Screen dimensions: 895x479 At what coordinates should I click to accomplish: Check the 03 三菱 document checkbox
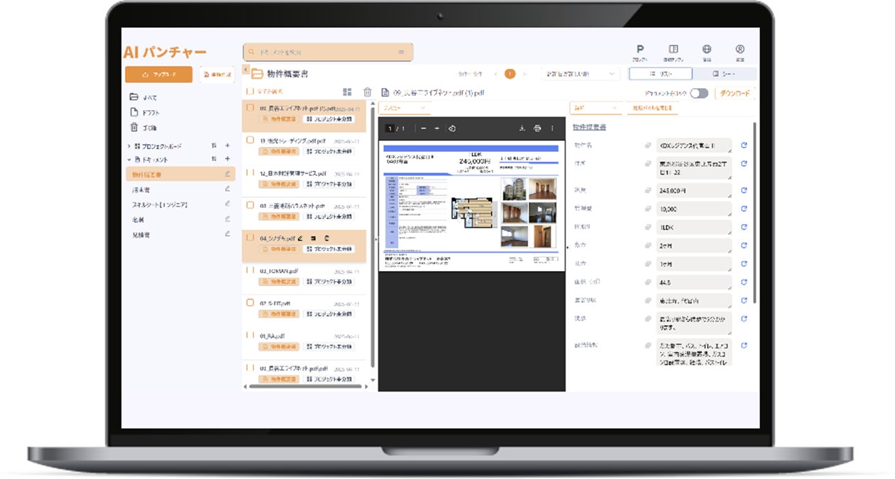point(250,205)
